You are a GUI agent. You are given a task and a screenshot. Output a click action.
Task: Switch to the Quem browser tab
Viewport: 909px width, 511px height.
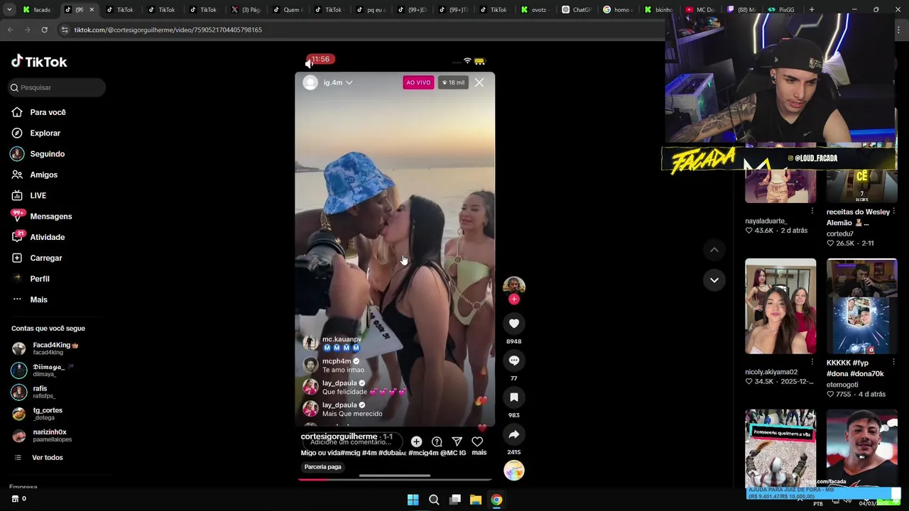click(288, 10)
